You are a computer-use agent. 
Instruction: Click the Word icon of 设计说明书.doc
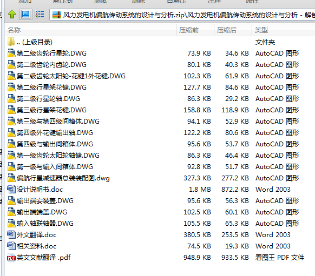11,189
